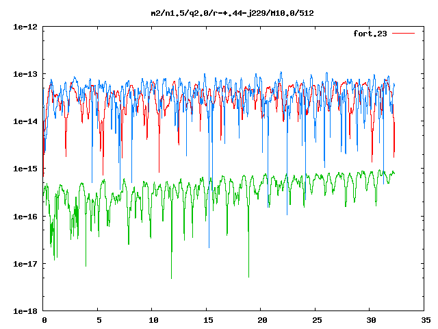Click the 1e-17 y-axis label

[x=25, y=264]
